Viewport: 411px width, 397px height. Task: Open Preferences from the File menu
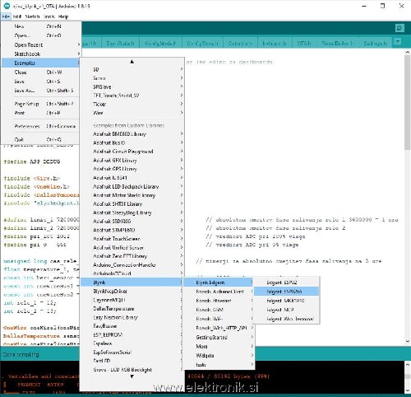pyautogui.click(x=40, y=126)
